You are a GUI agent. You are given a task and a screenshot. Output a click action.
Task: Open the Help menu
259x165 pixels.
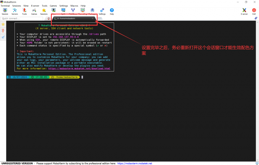(x=83, y=6)
